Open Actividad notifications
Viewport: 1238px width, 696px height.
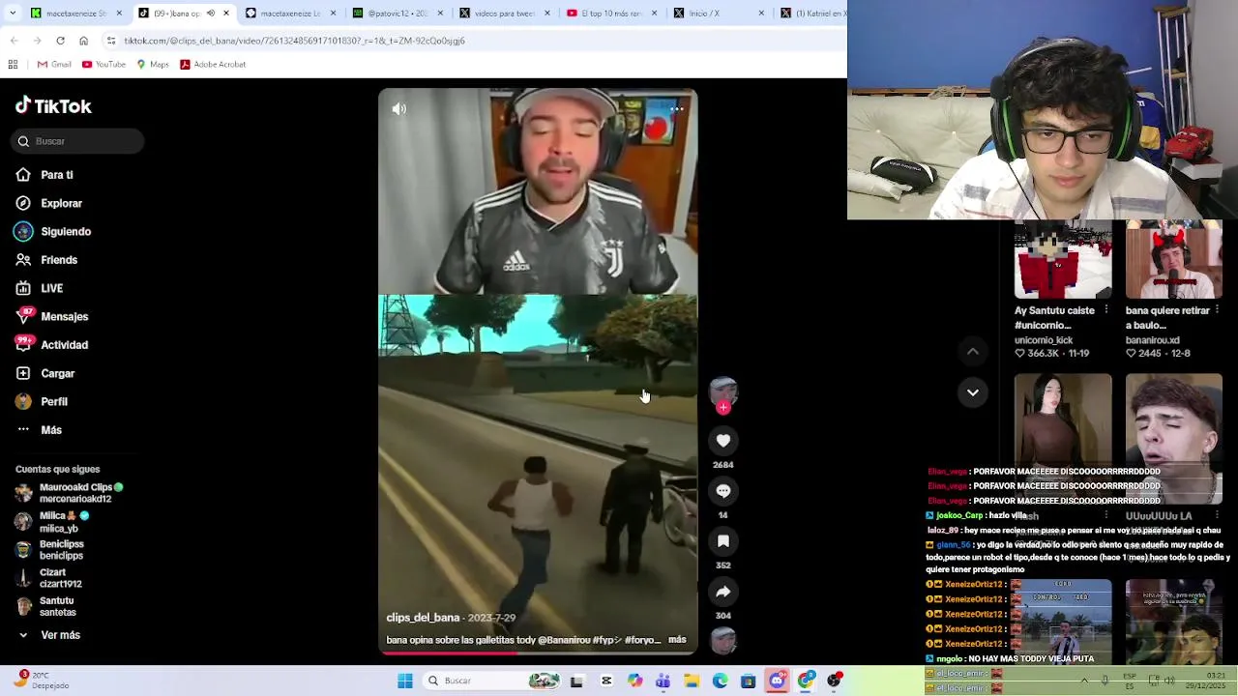point(51,345)
